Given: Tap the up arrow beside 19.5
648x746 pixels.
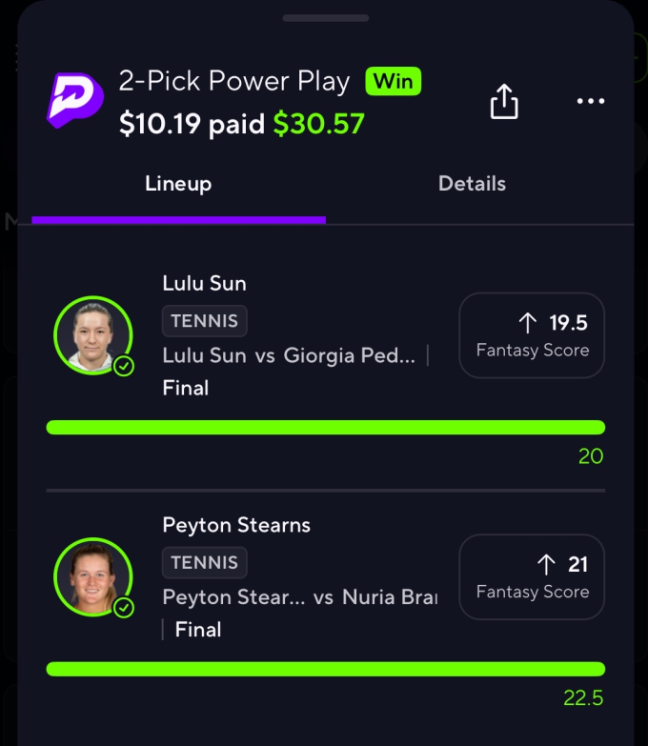Looking at the screenshot, I should tap(528, 323).
